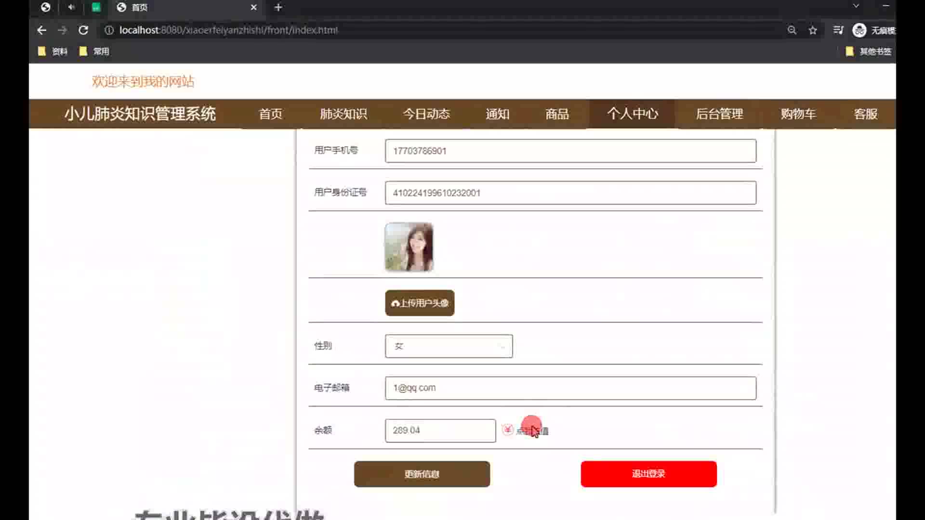Screen dimensions: 925x520
Task: Mute tab via the speaker icon
Action: [71, 7]
